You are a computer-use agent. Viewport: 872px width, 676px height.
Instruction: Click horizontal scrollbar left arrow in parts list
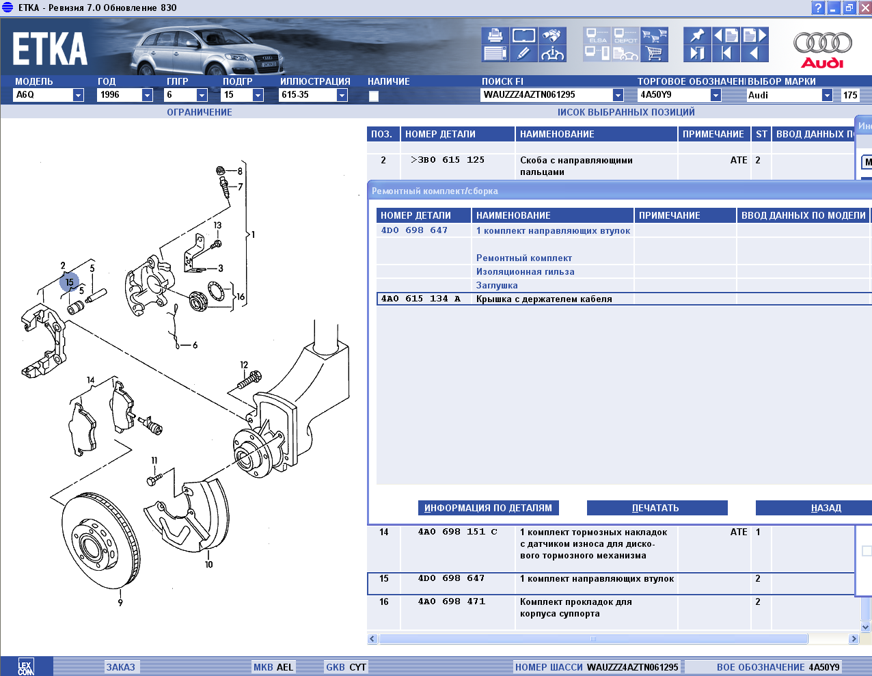point(372,639)
